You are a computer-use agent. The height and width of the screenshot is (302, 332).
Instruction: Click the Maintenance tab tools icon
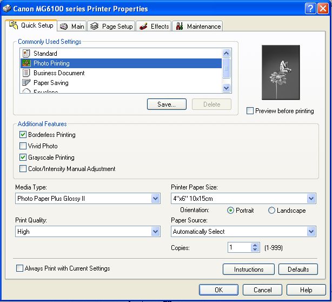click(179, 27)
